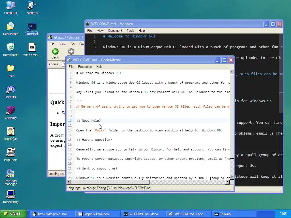Open Document menu in Monaco window
Image resolution: width=291 pixels, height=218 pixels.
tap(115, 31)
